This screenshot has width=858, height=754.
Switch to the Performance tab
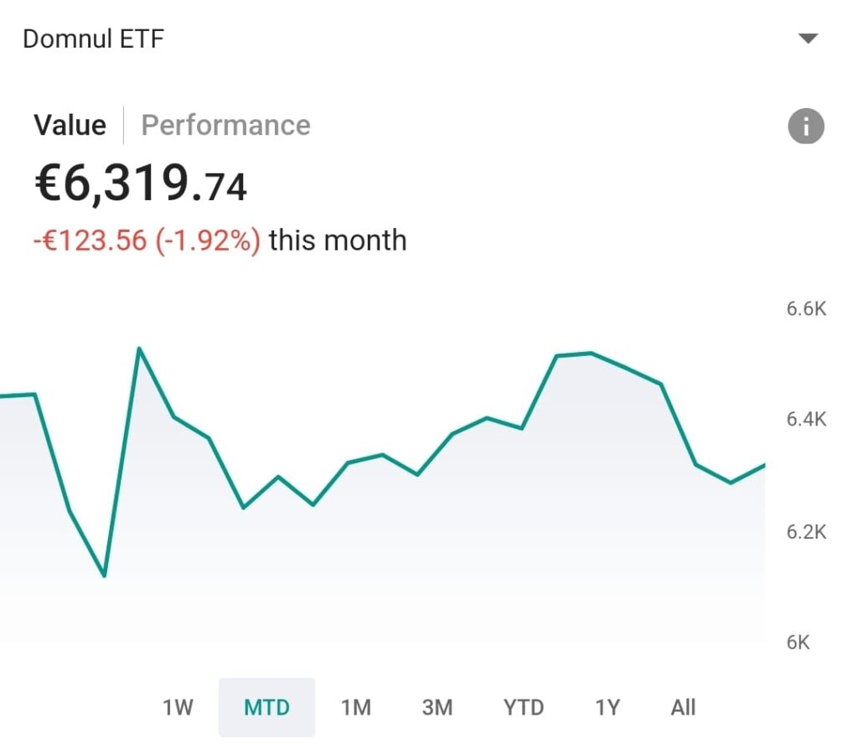tap(225, 126)
